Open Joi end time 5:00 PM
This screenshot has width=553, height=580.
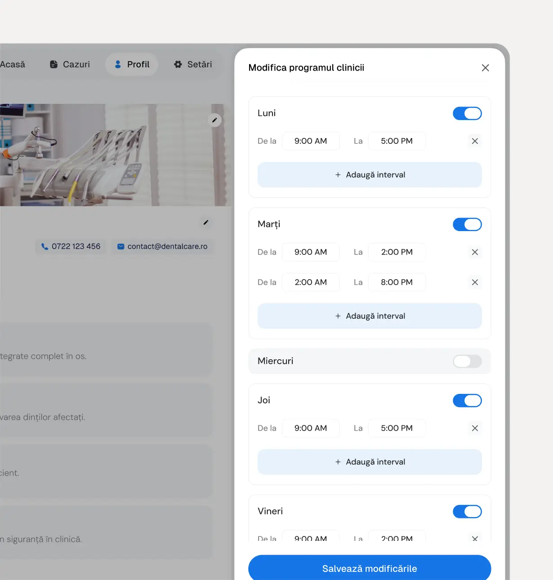[x=397, y=428]
